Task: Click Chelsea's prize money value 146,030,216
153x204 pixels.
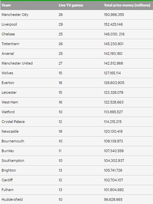Action: point(114,34)
